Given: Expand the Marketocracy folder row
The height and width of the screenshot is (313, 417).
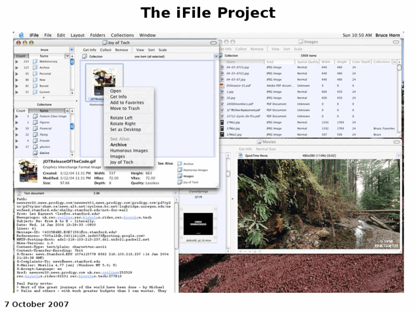Looking at the screenshot, I should pos(17,61).
